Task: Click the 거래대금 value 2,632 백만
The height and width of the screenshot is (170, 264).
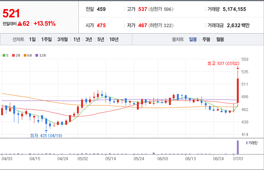Action: click(x=238, y=25)
